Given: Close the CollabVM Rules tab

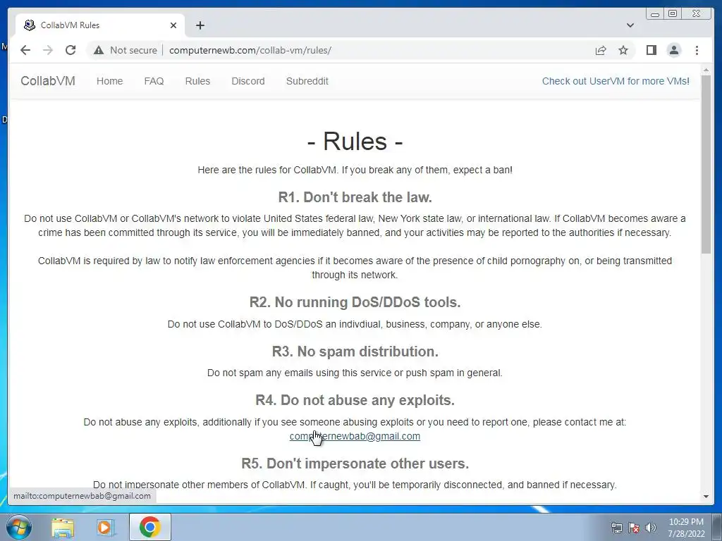Looking at the screenshot, I should click(x=173, y=25).
